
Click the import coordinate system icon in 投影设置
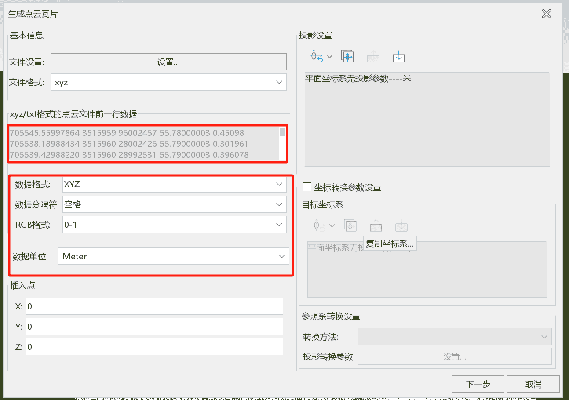[x=398, y=56]
